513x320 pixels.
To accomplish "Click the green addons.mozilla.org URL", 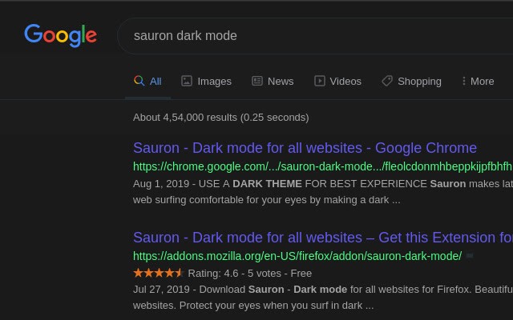I will point(297,256).
